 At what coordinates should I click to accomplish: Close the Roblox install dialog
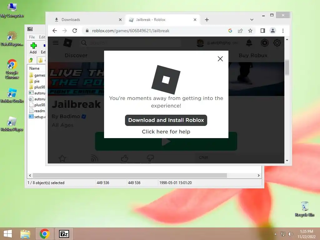(x=220, y=59)
